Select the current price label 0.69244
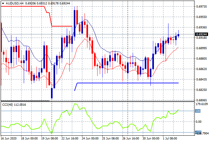The width and height of the screenshot is (209, 142). pyautogui.click(x=201, y=34)
